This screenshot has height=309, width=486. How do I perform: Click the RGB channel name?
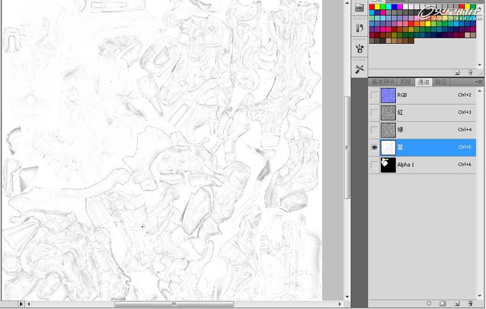(x=402, y=95)
